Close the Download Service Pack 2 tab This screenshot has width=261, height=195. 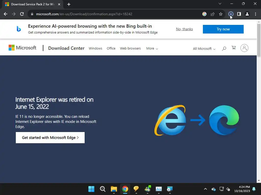[x=59, y=4]
